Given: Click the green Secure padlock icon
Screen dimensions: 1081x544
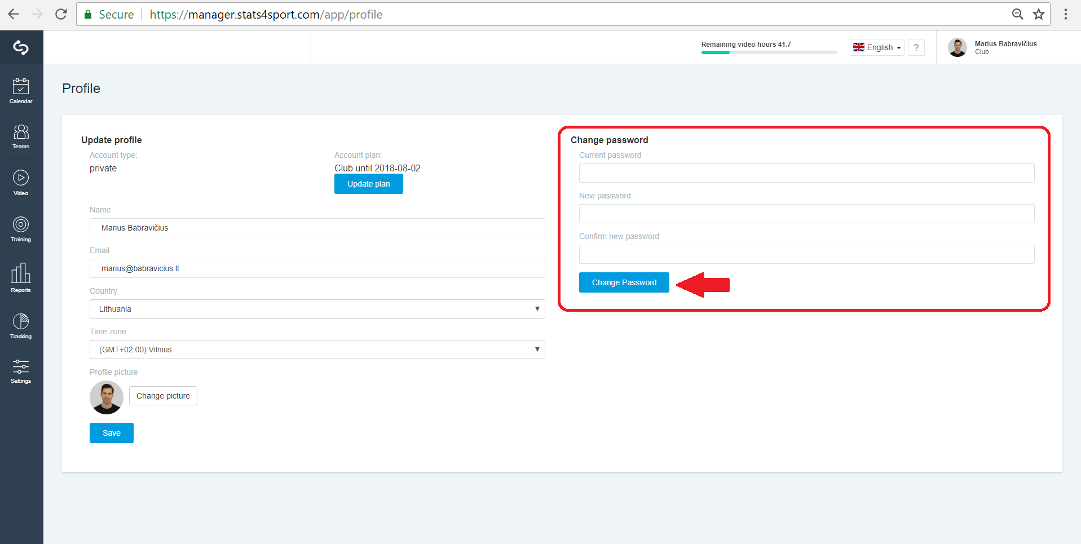Looking at the screenshot, I should (x=88, y=15).
